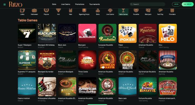Viewport: 195px width, 105px height.
Task: Launch American Roulette by Bgaming thumbnail
Action: 168,60
